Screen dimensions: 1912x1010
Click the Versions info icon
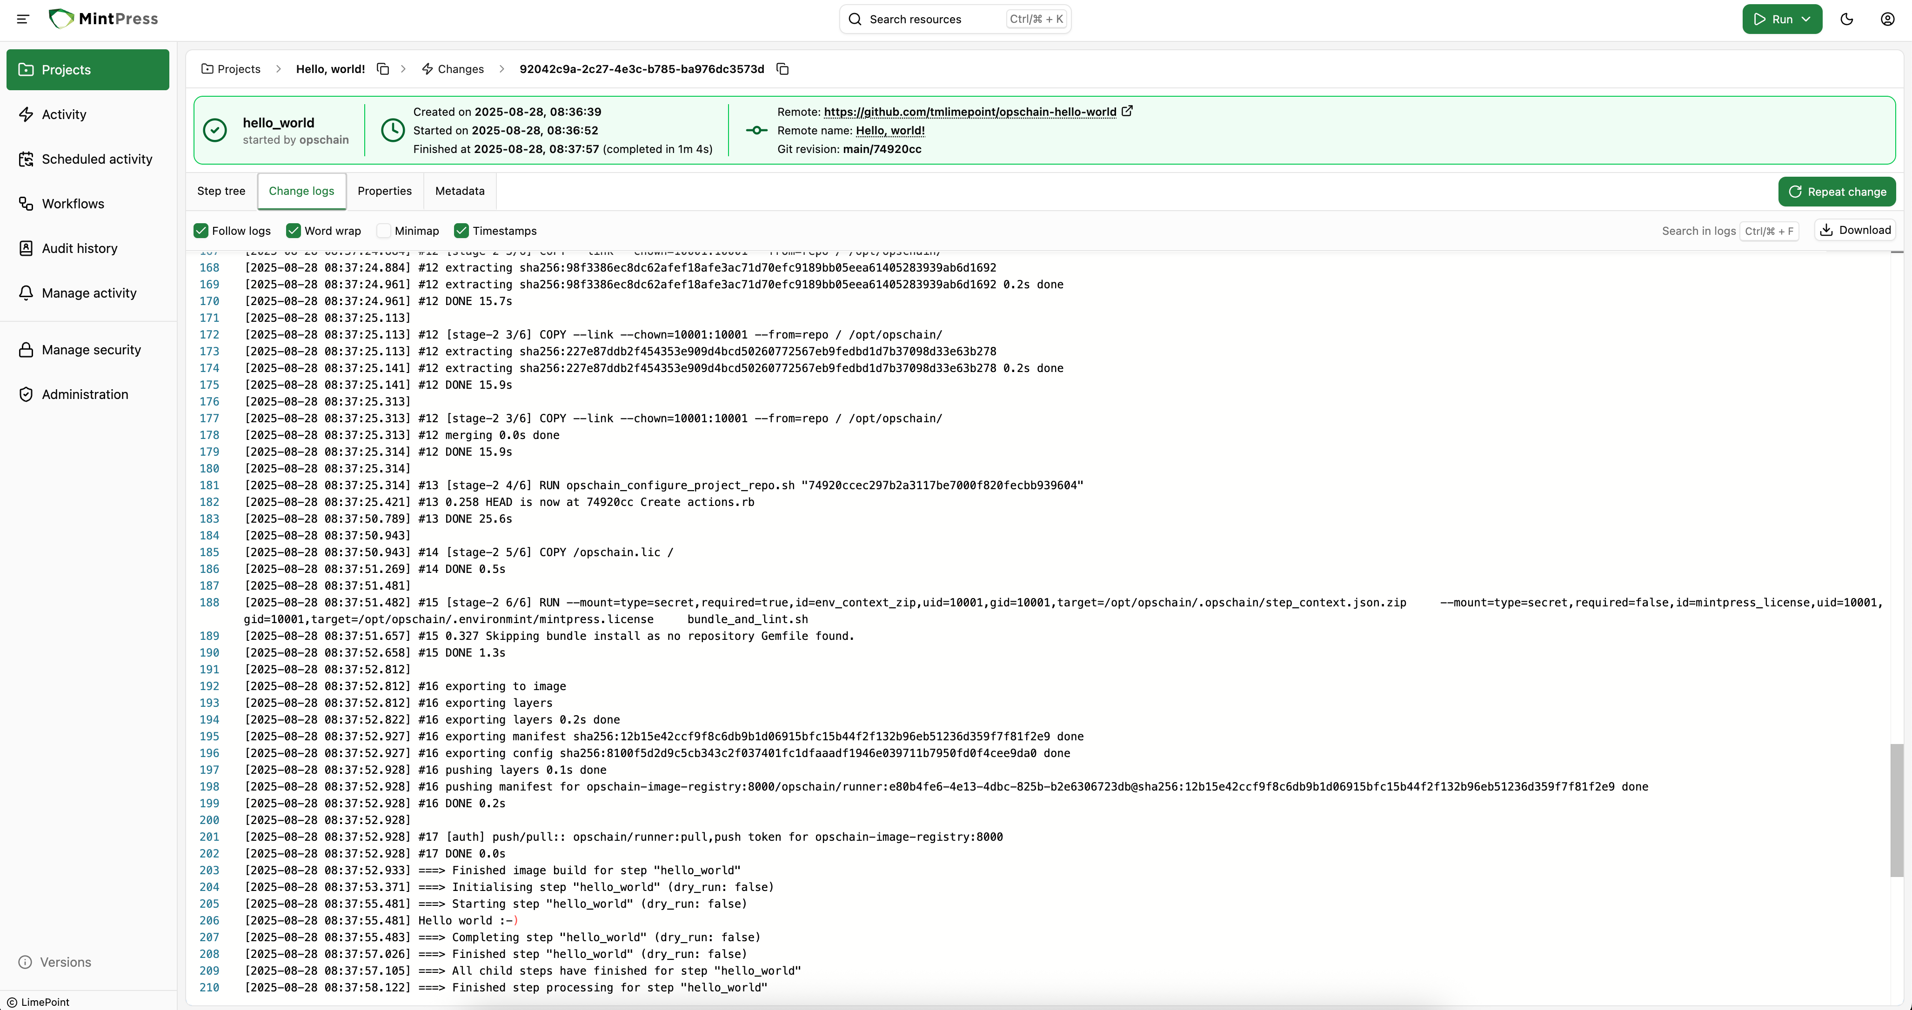pos(25,962)
